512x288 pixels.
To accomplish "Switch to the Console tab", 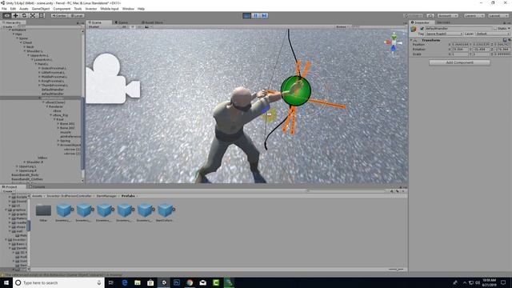I will pos(37,186).
